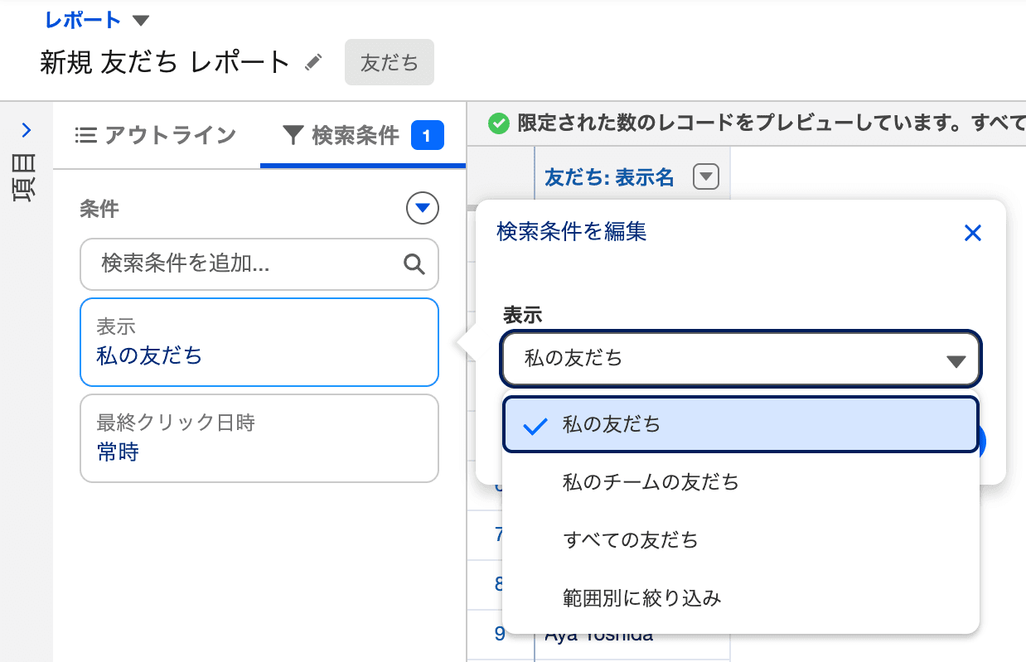
Task: Click the 新規 友だち レポート title
Action: pyautogui.click(x=165, y=62)
